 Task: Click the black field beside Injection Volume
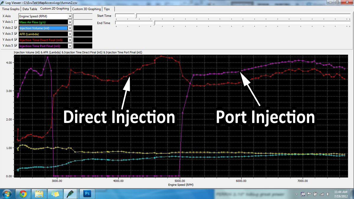click(x=83, y=28)
